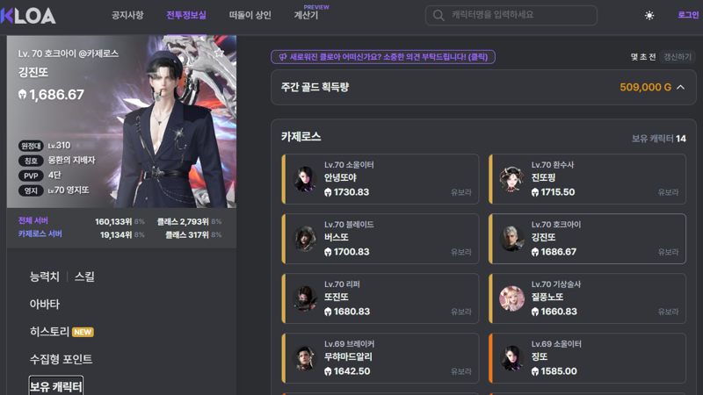Open the 깅진또 character card in list
703x395 pixels.
coord(587,239)
